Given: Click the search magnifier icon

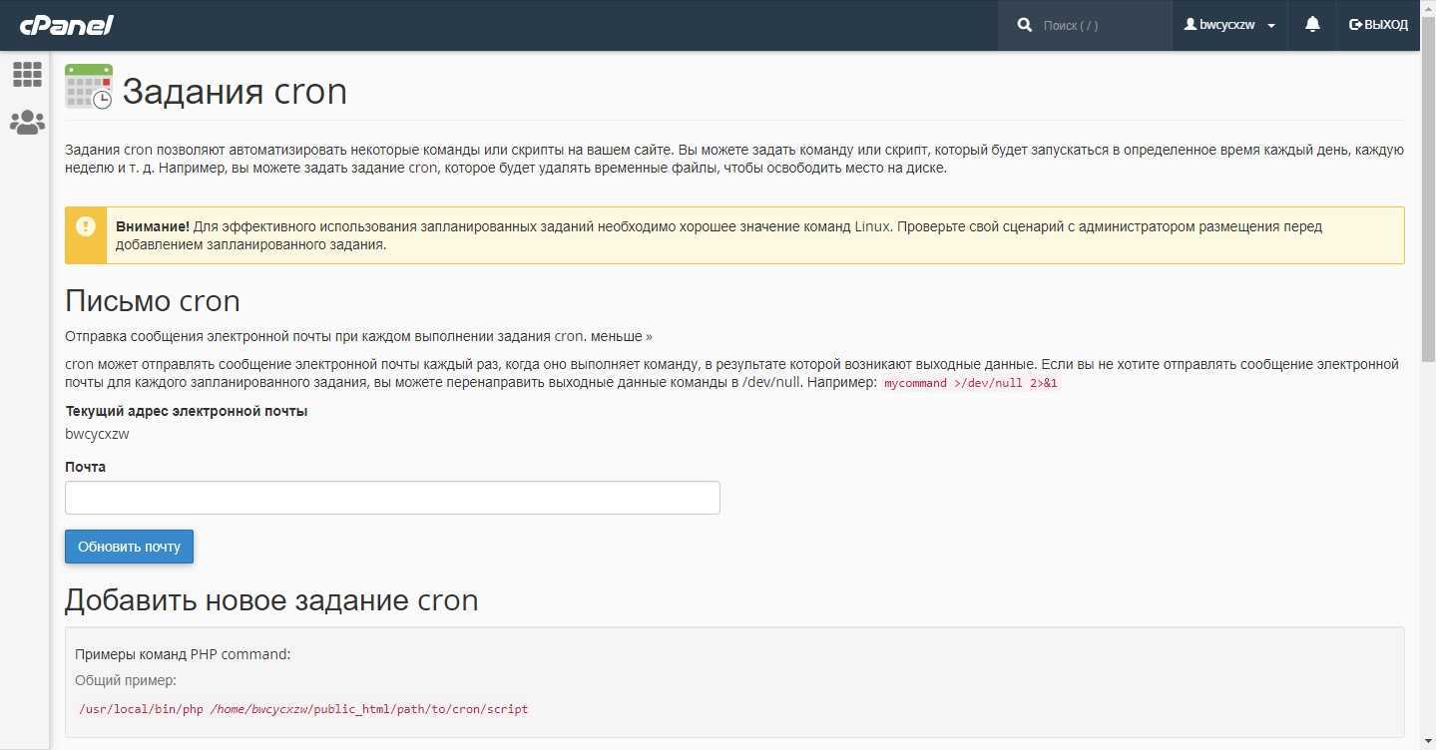Looking at the screenshot, I should pos(1024,25).
